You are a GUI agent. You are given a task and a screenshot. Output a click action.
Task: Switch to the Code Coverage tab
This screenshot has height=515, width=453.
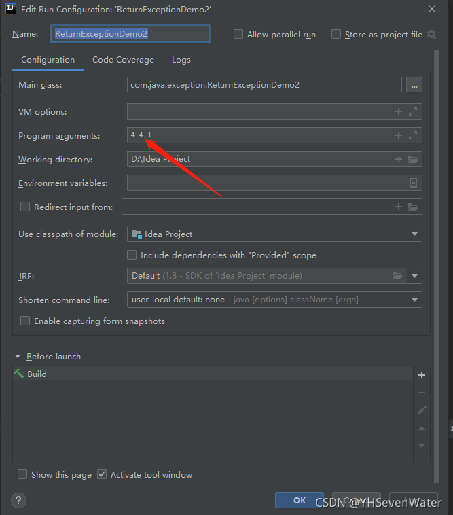pos(123,60)
